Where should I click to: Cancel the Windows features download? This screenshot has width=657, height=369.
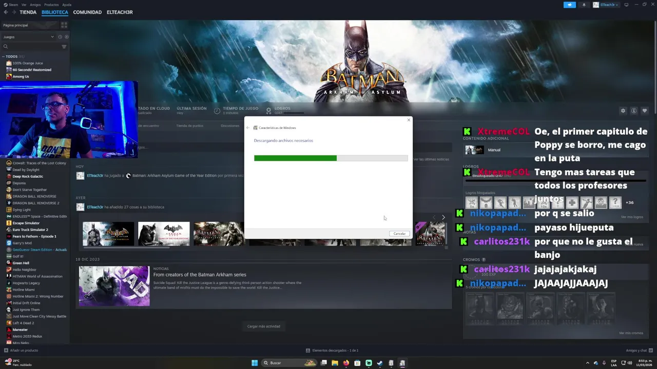point(399,234)
